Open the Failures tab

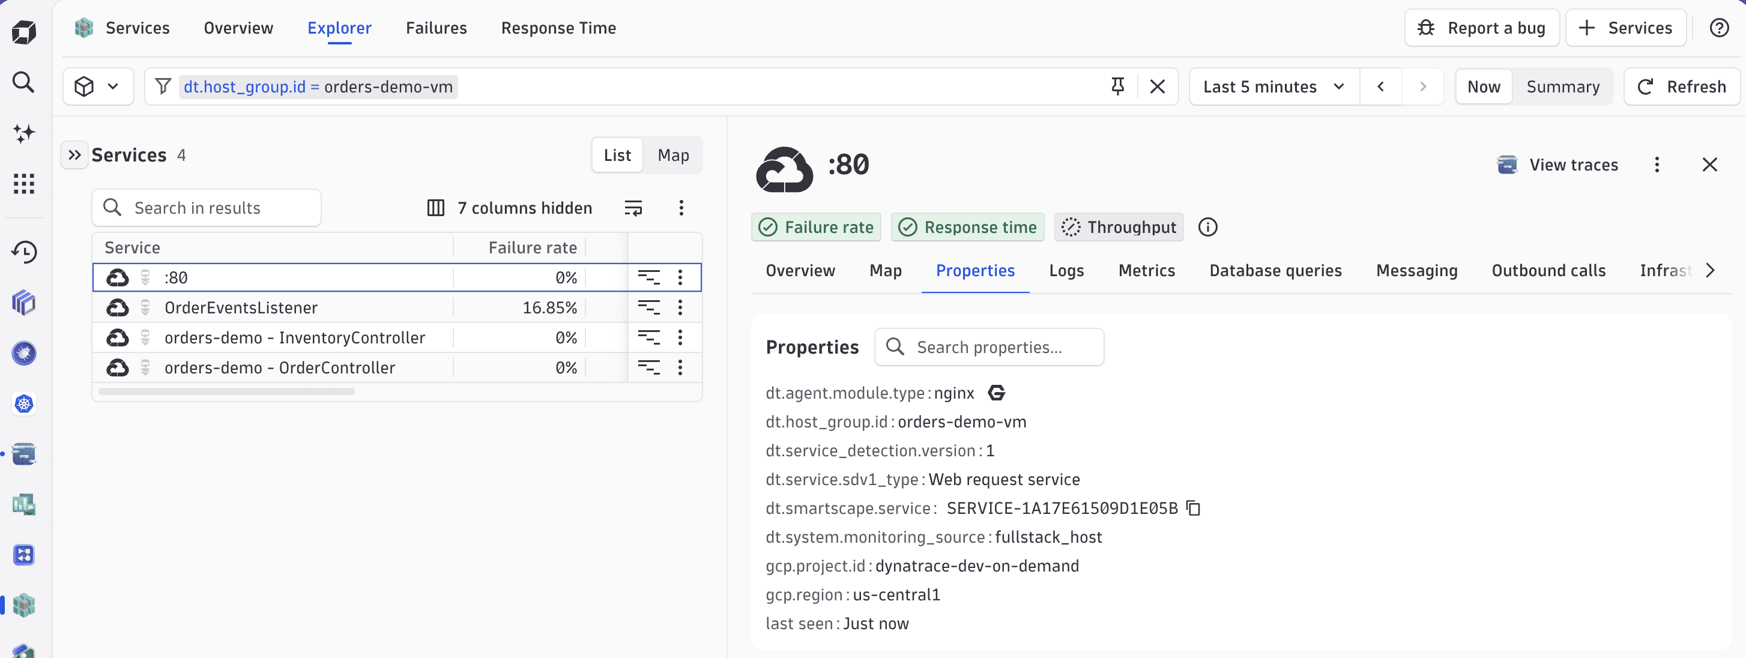click(436, 28)
